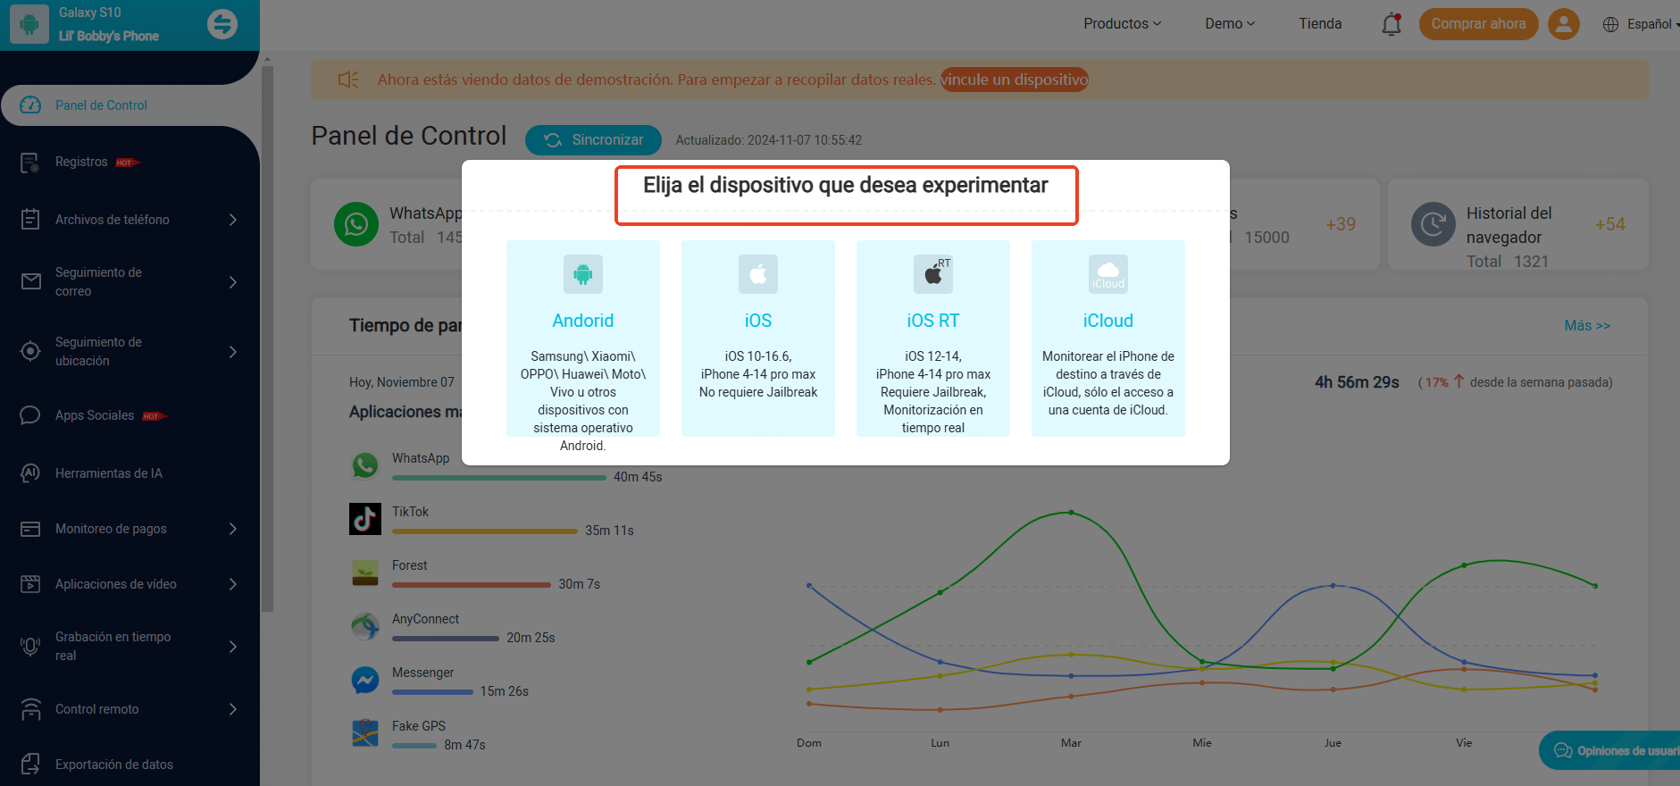Click vincule un dispositivo link

[x=1014, y=79]
